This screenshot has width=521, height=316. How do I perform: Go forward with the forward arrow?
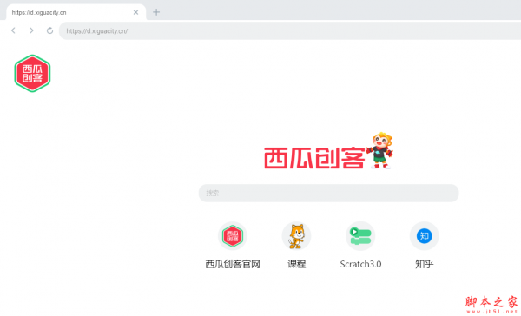(x=31, y=30)
